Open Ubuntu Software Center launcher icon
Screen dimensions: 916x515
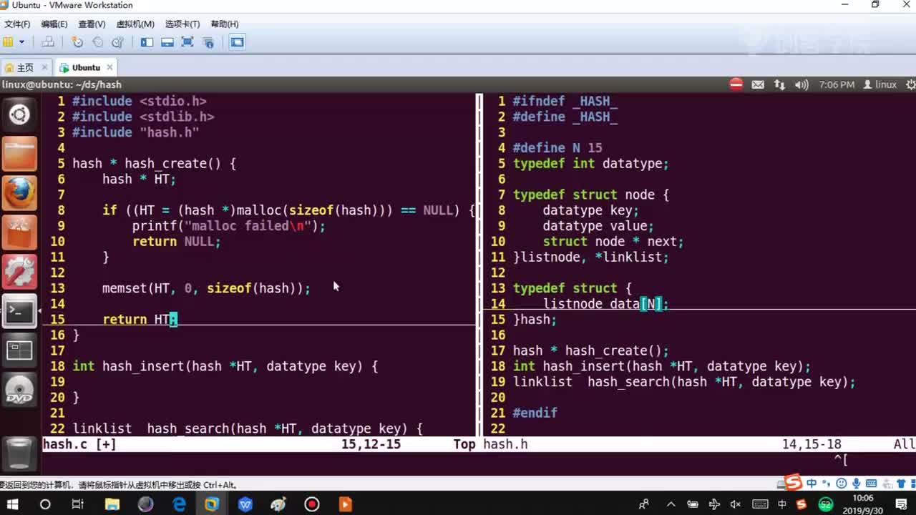click(19, 231)
